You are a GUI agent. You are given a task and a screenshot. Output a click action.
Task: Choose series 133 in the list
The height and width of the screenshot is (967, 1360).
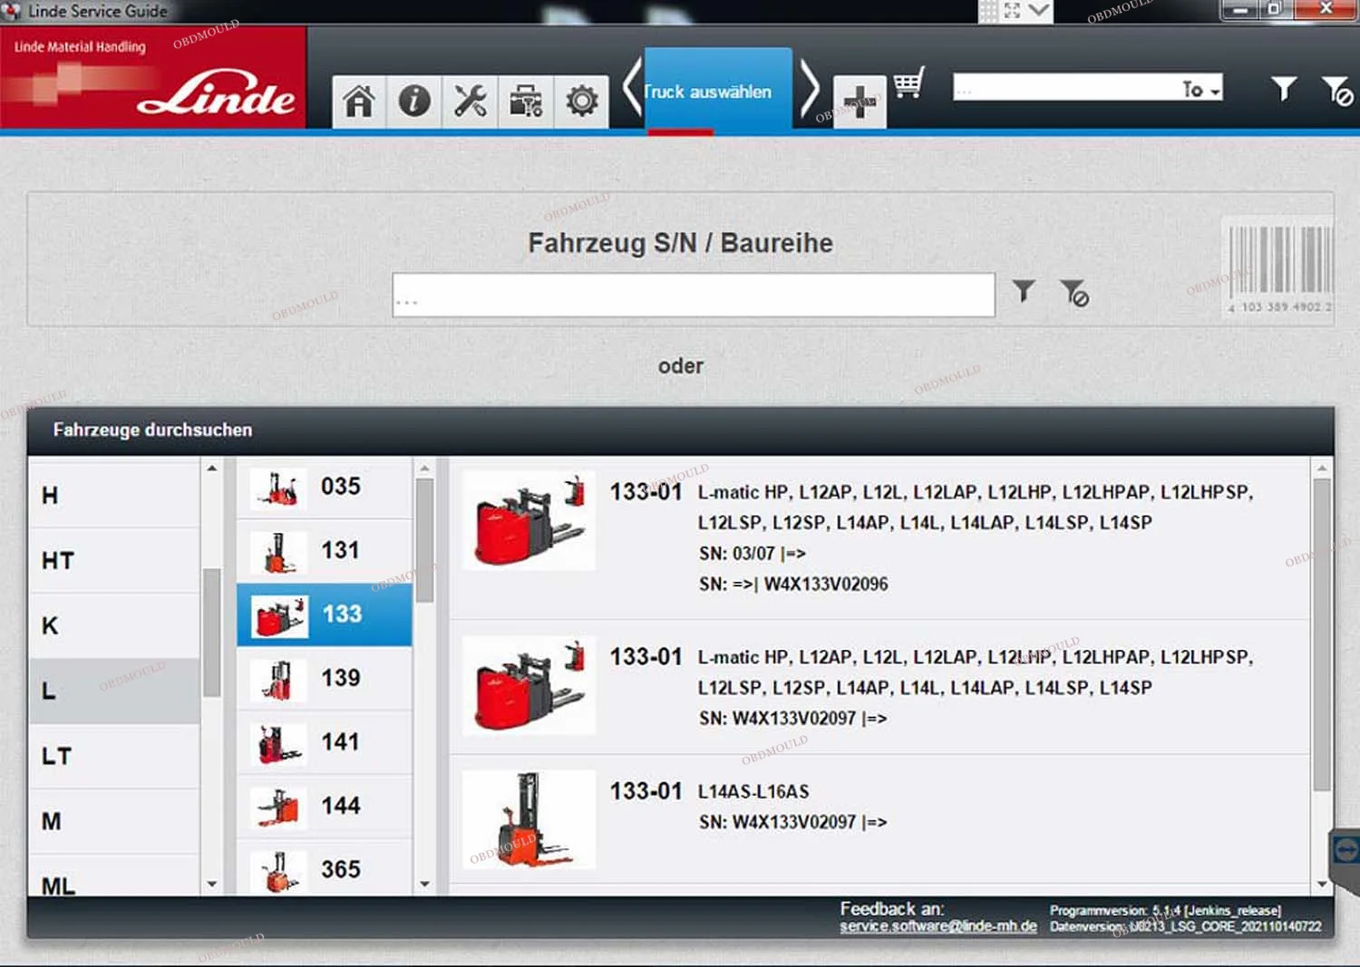coord(325,614)
